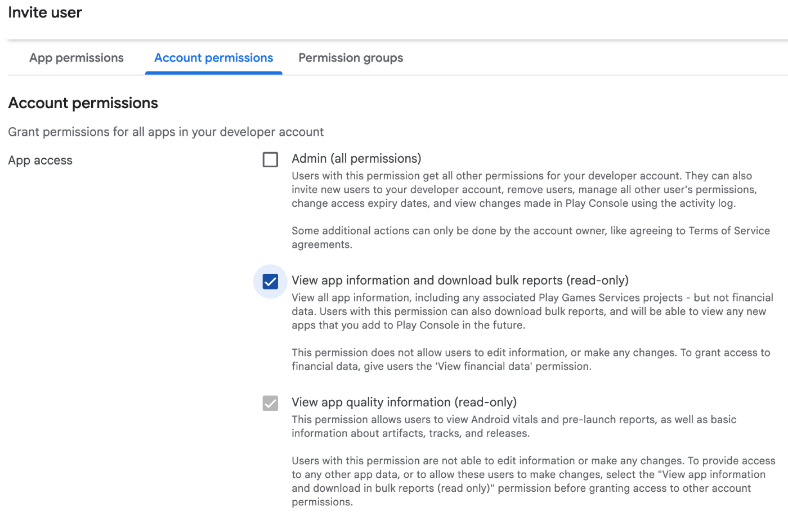Screen dimensions: 788x525
Task: Click the 'View app information and download bulk reports' label
Action: click(x=459, y=281)
